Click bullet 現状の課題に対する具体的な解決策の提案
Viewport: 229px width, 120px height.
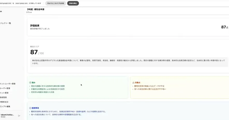point(48,86)
